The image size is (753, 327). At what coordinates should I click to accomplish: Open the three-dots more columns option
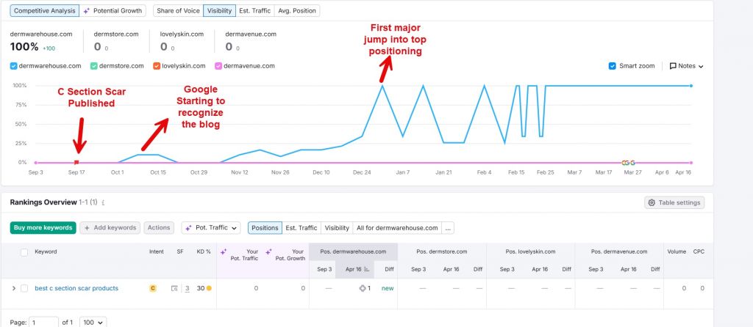tap(448, 228)
